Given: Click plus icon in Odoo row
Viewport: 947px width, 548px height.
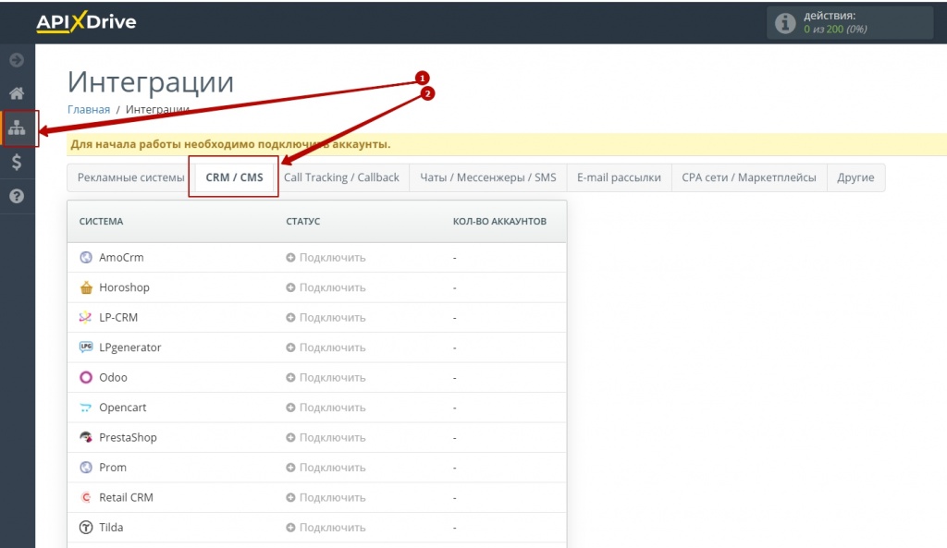Looking at the screenshot, I should point(290,377).
